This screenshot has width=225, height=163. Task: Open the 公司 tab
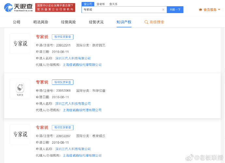[x=17, y=22]
